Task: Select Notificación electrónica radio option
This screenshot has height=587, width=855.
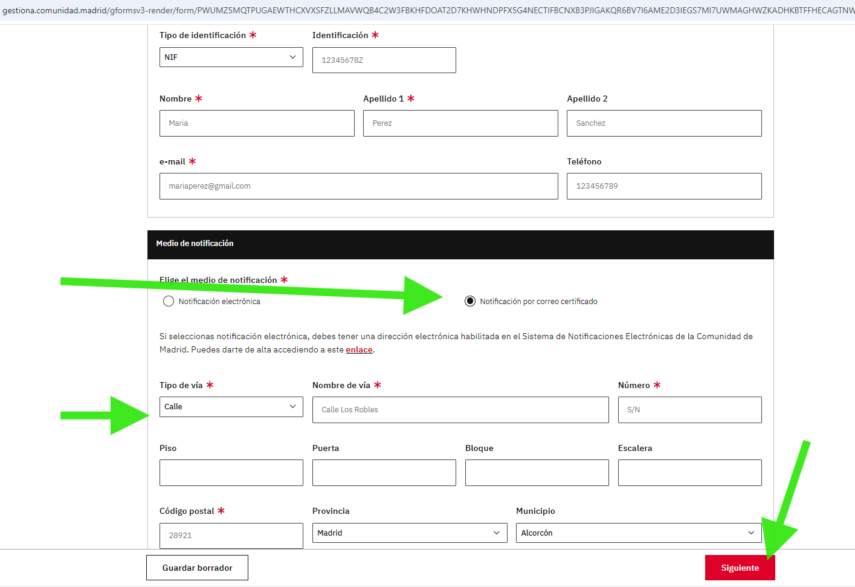Action: point(169,301)
